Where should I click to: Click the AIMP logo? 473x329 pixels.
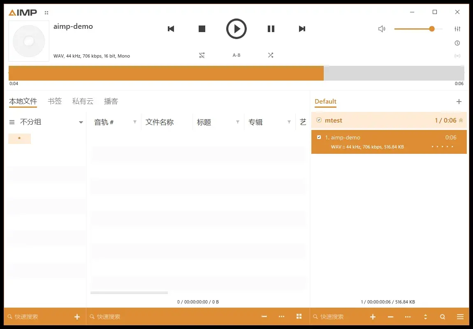click(x=23, y=12)
